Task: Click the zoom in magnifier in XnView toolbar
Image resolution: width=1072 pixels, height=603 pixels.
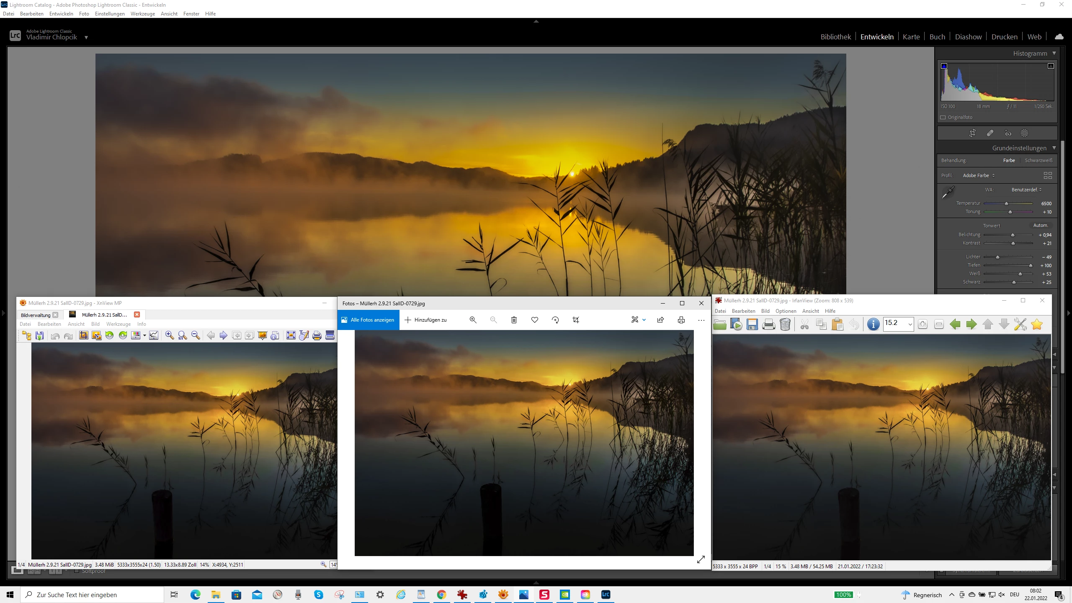Action: [x=169, y=335]
